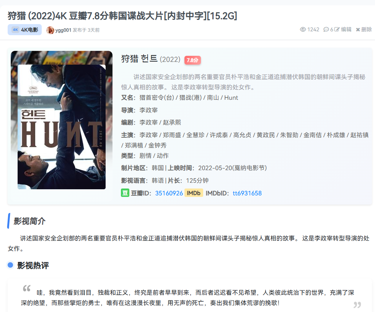Click the yellow IMDb badge icon
The width and height of the screenshot is (375, 312).
[x=194, y=193]
